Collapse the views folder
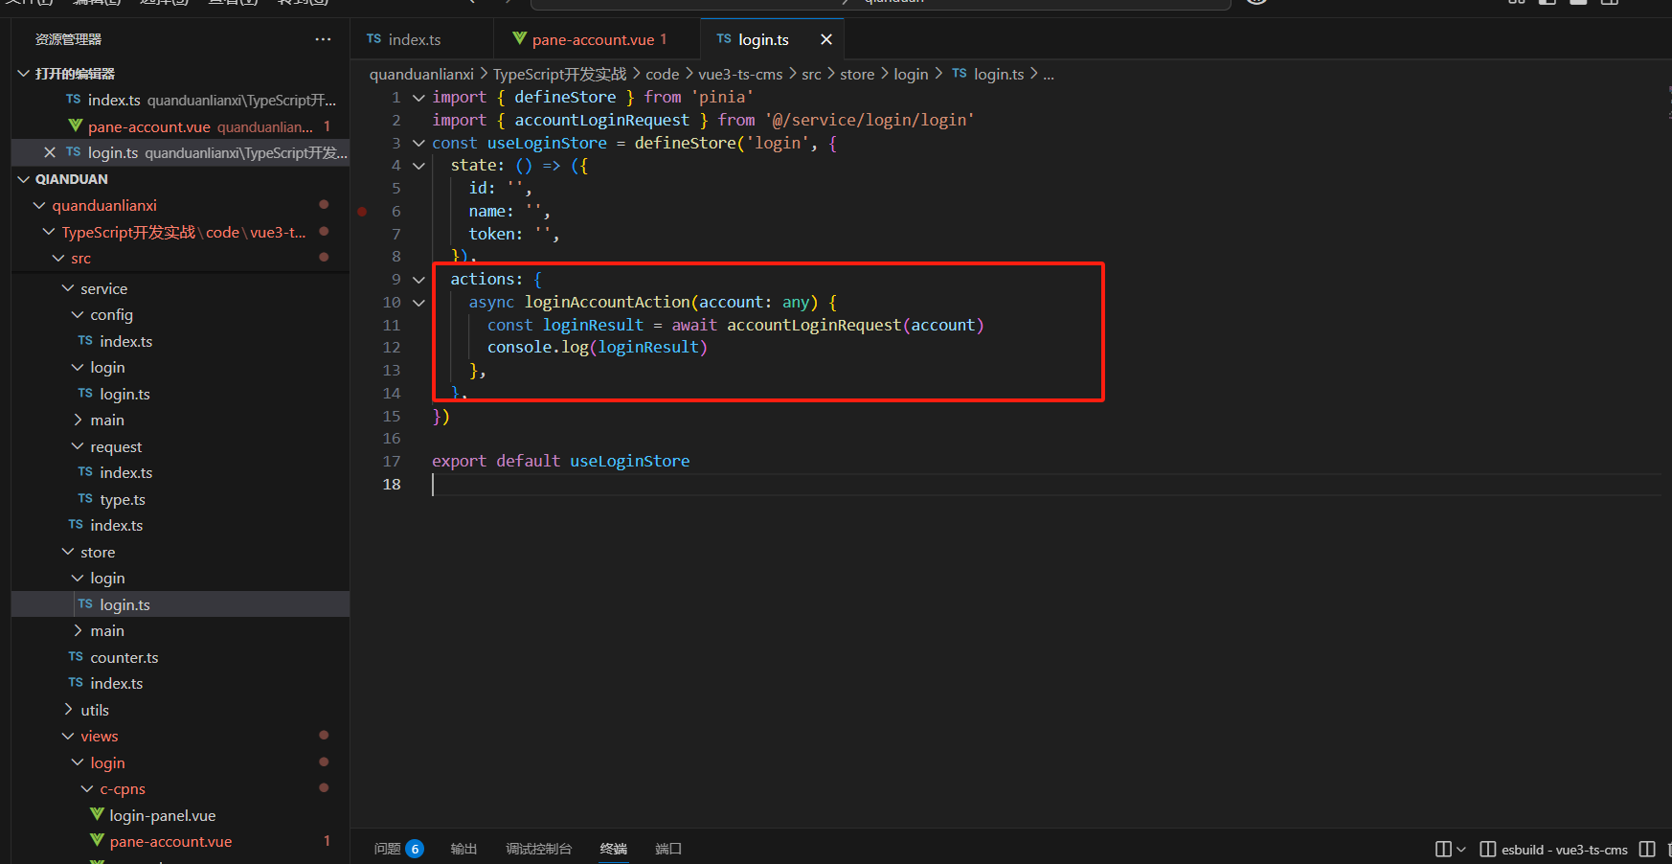This screenshot has width=1672, height=864. point(68,737)
